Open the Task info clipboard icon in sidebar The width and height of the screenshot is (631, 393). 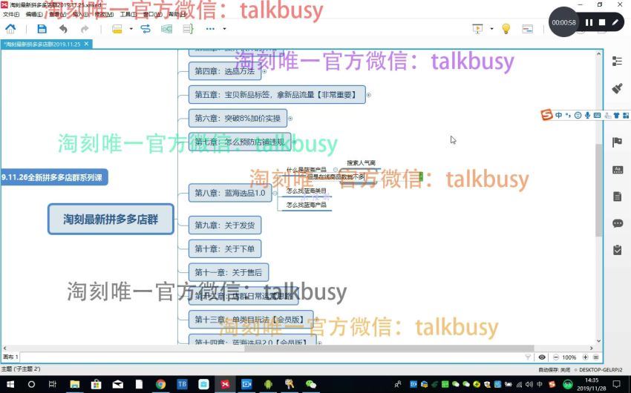click(617, 250)
